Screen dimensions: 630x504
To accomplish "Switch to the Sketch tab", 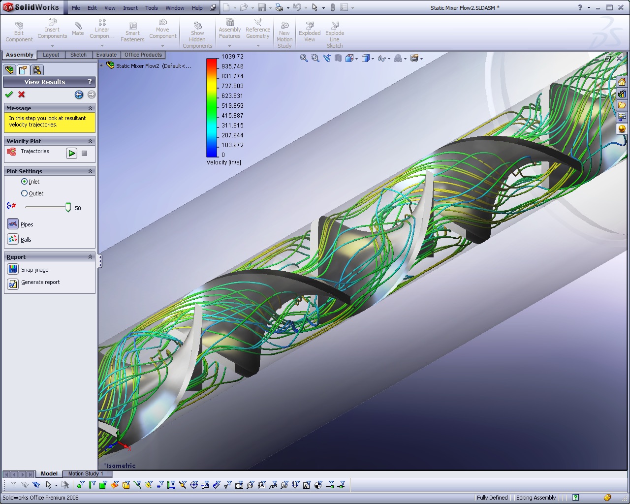I will tap(78, 55).
